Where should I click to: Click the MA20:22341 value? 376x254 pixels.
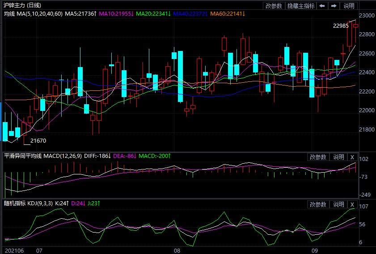coord(153,14)
